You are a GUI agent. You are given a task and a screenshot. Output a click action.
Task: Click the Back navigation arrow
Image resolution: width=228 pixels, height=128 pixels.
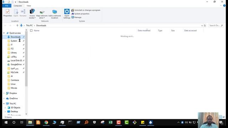(x=5, y=26)
